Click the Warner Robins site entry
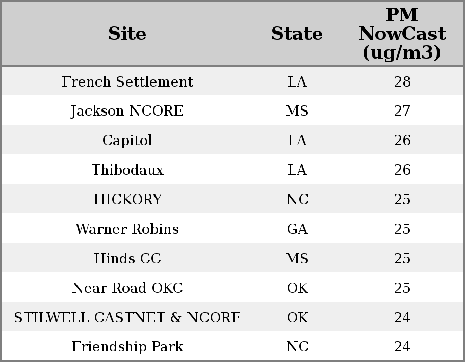This screenshot has width=465, height=362. pos(127,229)
